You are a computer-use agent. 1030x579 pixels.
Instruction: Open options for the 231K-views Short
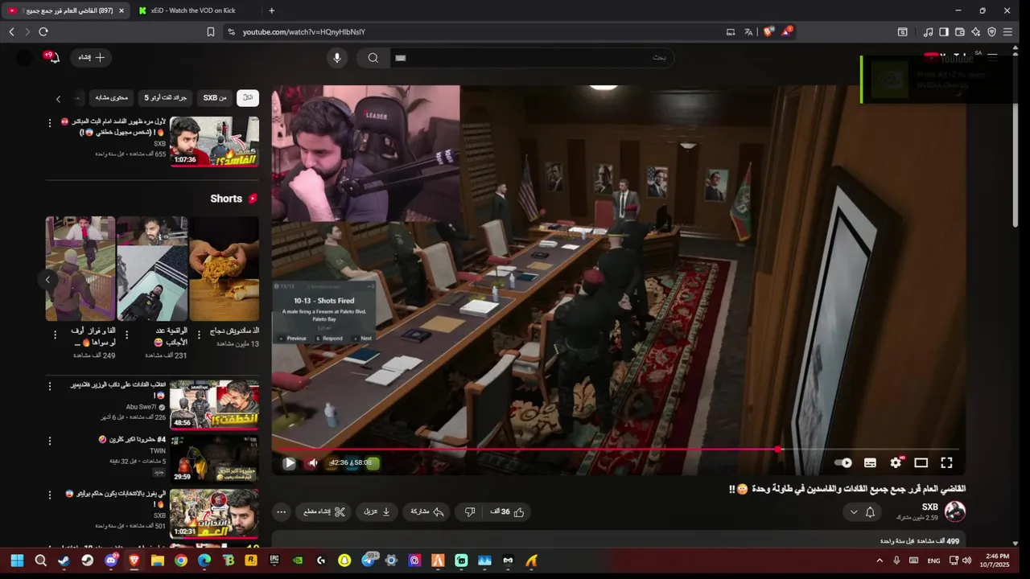[x=126, y=334]
